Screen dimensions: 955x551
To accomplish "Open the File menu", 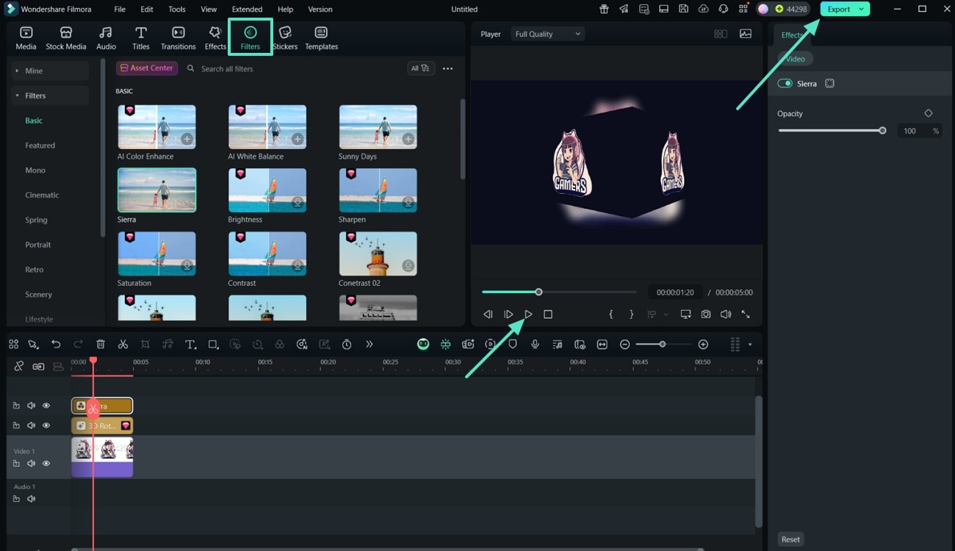I will tap(120, 10).
